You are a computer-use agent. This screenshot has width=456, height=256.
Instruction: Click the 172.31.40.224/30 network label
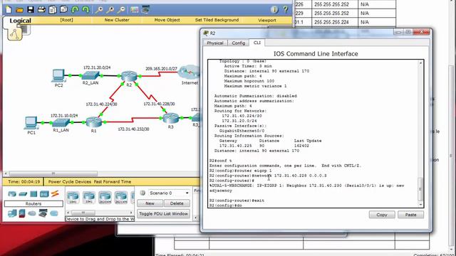click(x=101, y=105)
